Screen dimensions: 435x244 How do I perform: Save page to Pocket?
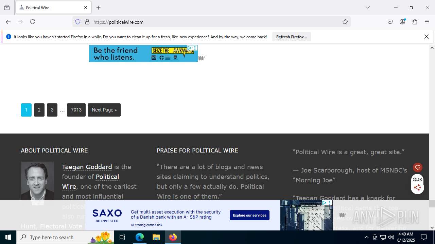point(390,22)
